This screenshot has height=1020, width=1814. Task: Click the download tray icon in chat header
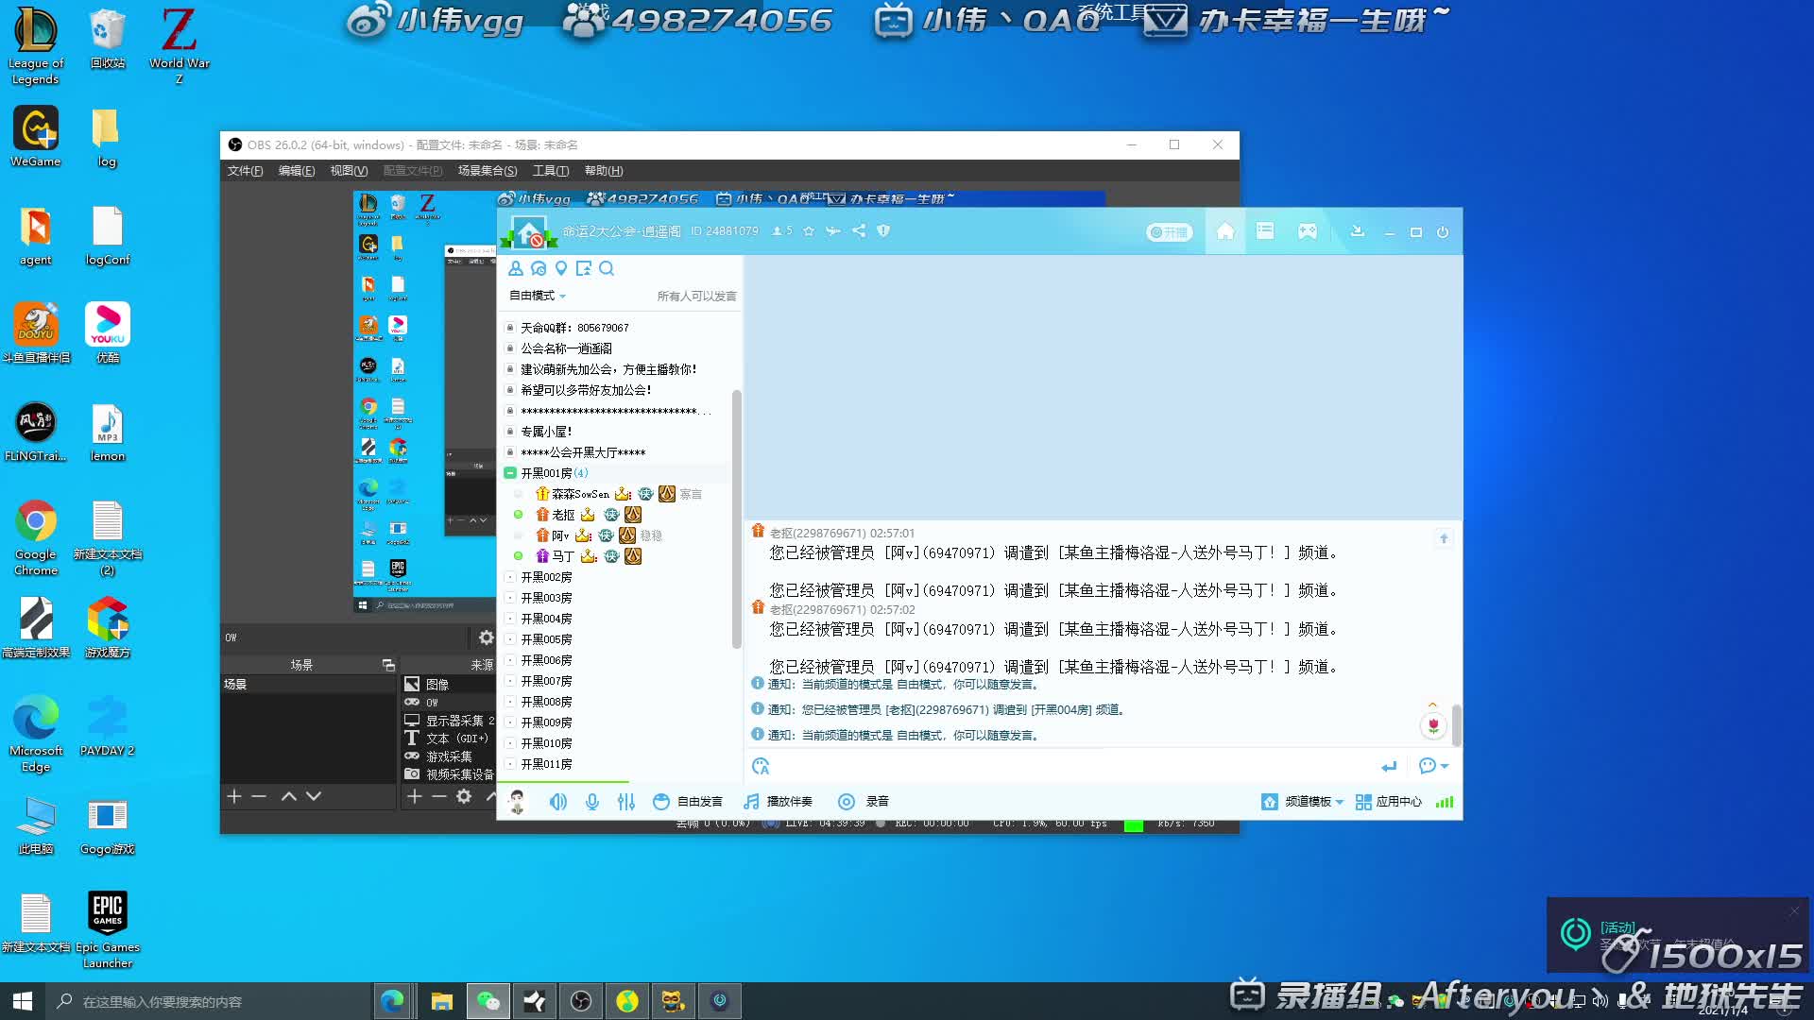1358,231
